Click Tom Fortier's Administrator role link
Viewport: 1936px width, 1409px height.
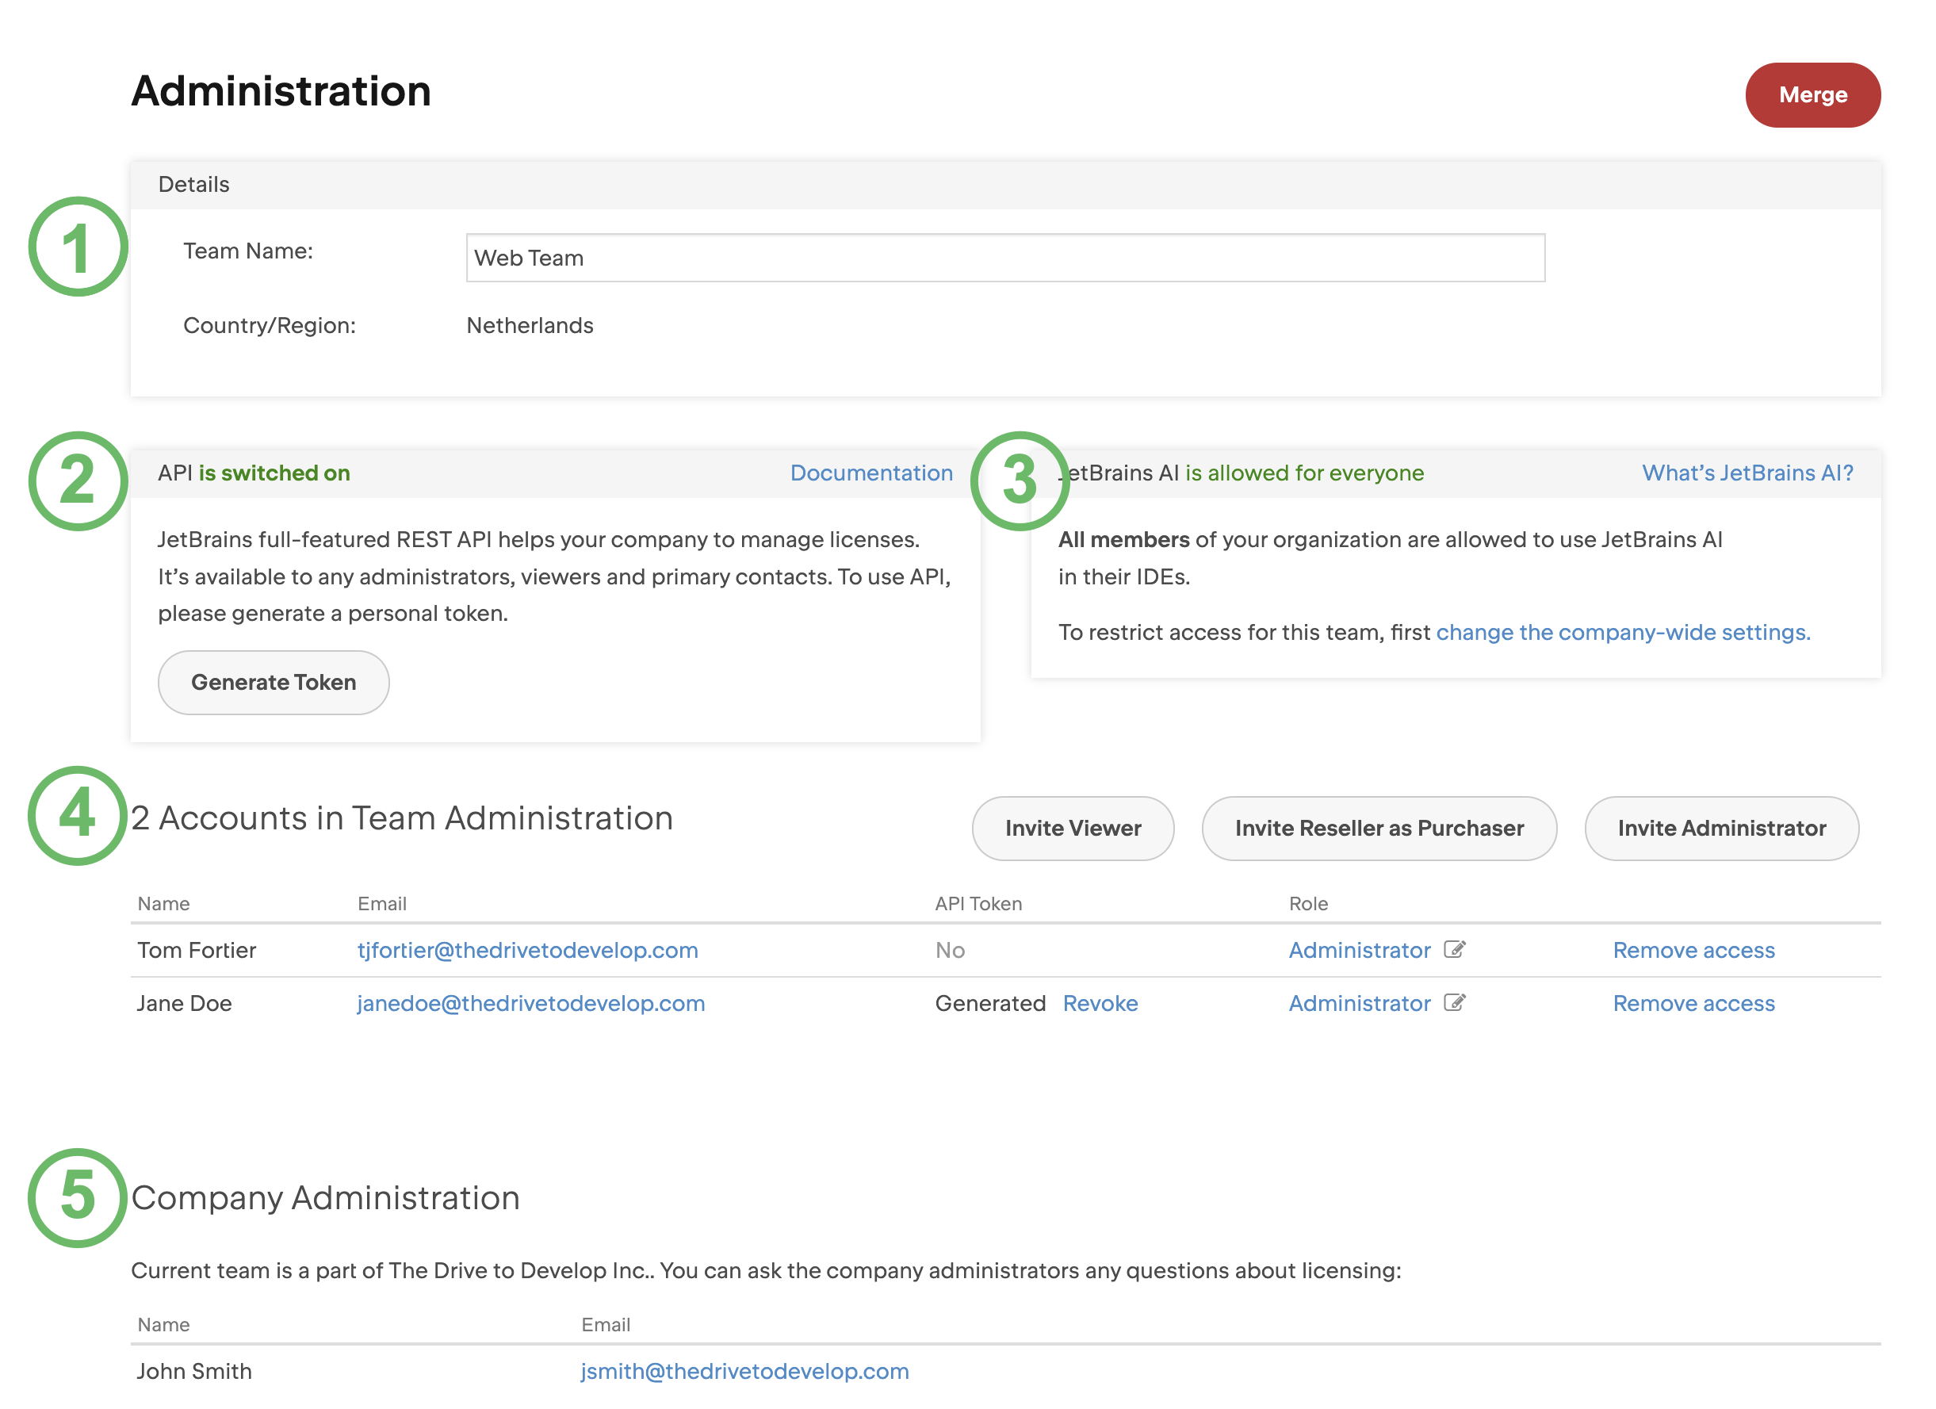(1358, 950)
